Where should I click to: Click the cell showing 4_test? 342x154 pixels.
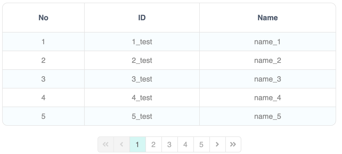point(142,98)
